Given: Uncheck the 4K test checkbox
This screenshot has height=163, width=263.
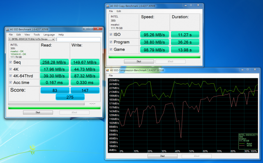Looking at the screenshot, I should click(x=11, y=69).
